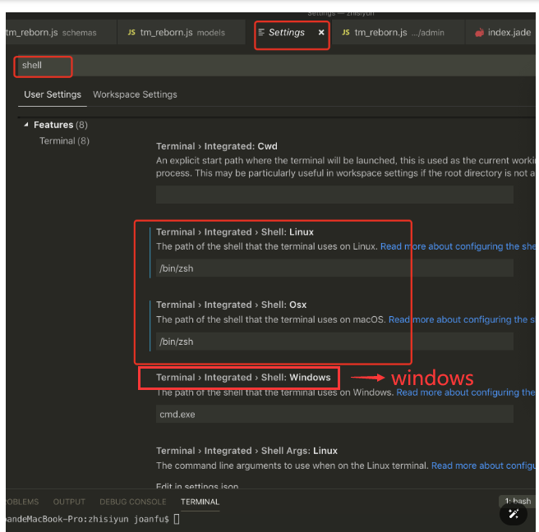Image resolution: width=539 pixels, height=532 pixels.
Task: Switch to the PROBLEMS panel tab
Action: (x=22, y=502)
